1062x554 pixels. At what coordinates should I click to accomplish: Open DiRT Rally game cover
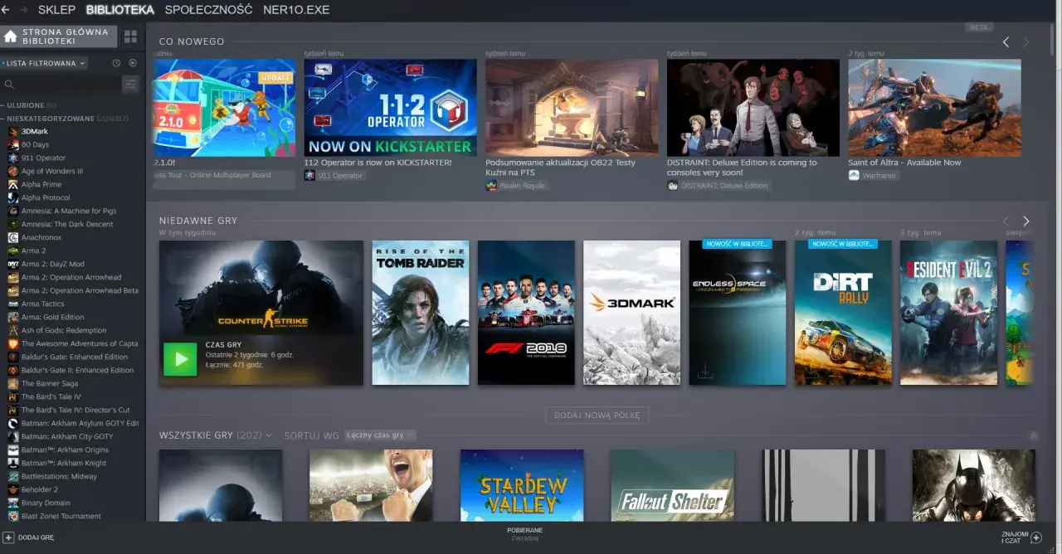(x=844, y=313)
